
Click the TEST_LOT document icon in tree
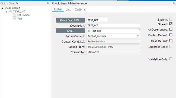pos(10,11)
